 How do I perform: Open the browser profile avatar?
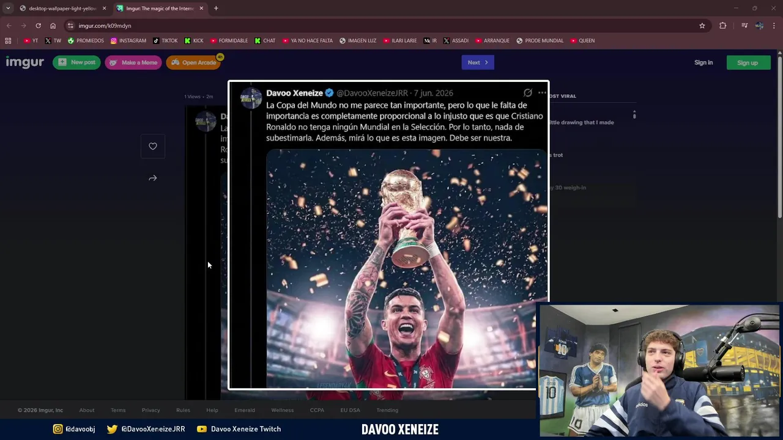pos(759,26)
